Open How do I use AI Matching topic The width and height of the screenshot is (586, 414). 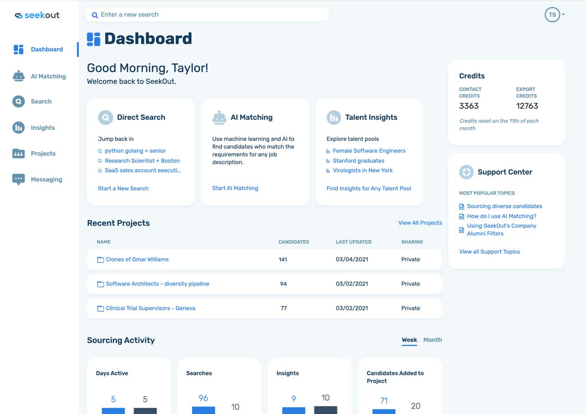coord(501,216)
